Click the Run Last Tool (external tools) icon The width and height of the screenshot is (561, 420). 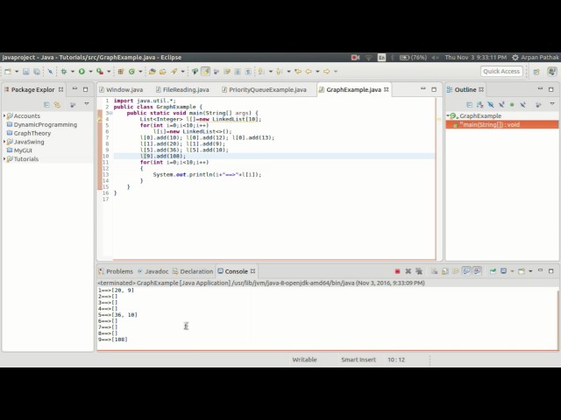100,72
